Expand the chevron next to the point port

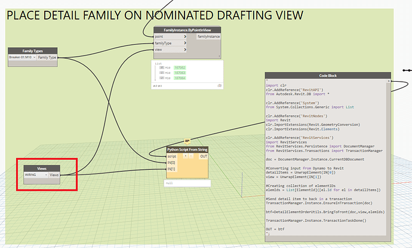pos(185,36)
